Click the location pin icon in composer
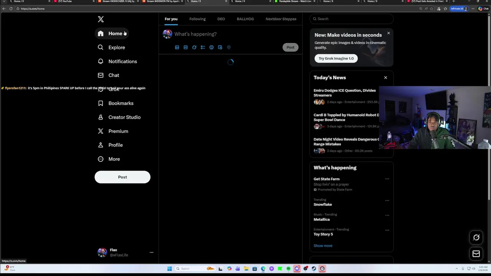This screenshot has width=491, height=276. pos(229,48)
